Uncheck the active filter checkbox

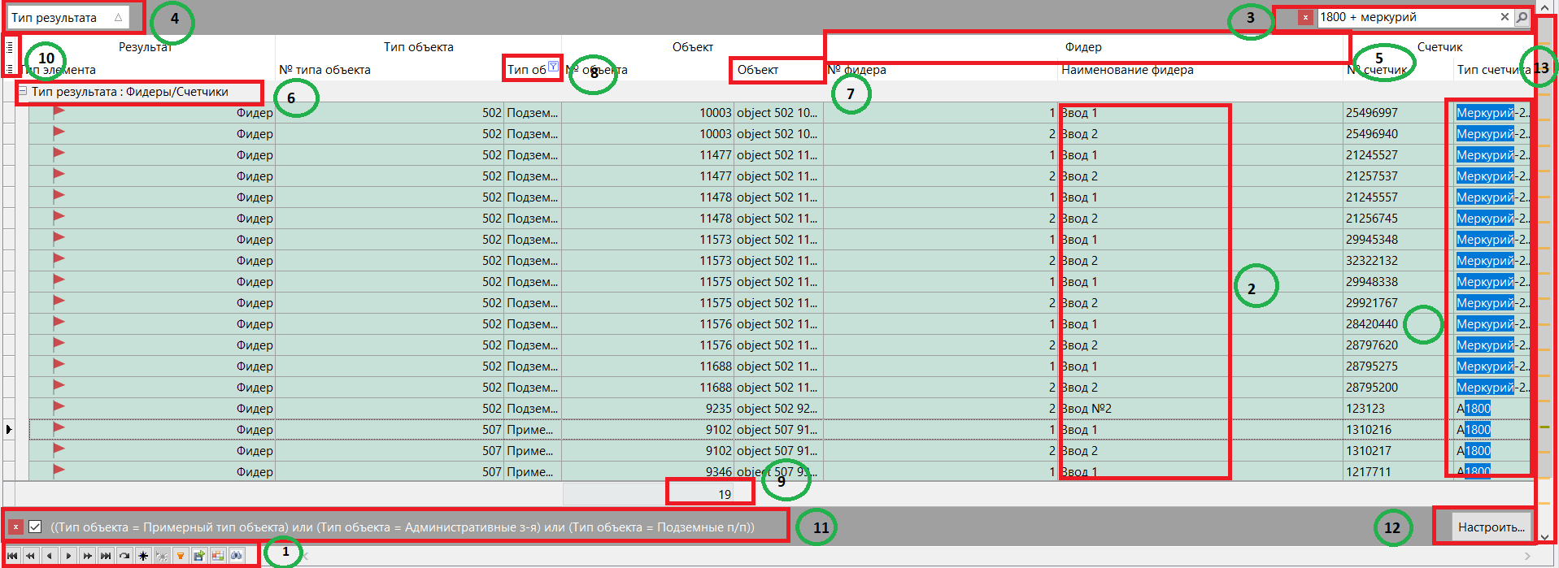click(35, 527)
